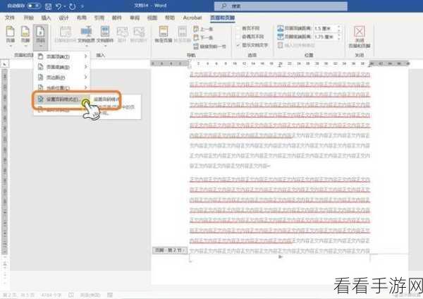This screenshot has width=423, height=299.
Task: Click the footer bottom distance icon
Action: point(281,37)
